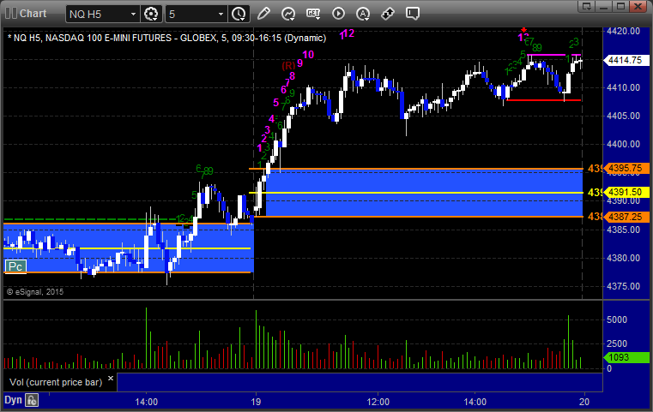Open the time template clock menu
Screen dimensions: 653x412
point(239,14)
